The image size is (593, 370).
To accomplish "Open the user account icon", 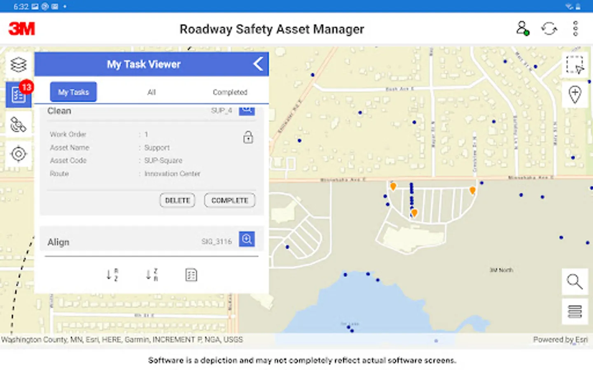I will 522,28.
